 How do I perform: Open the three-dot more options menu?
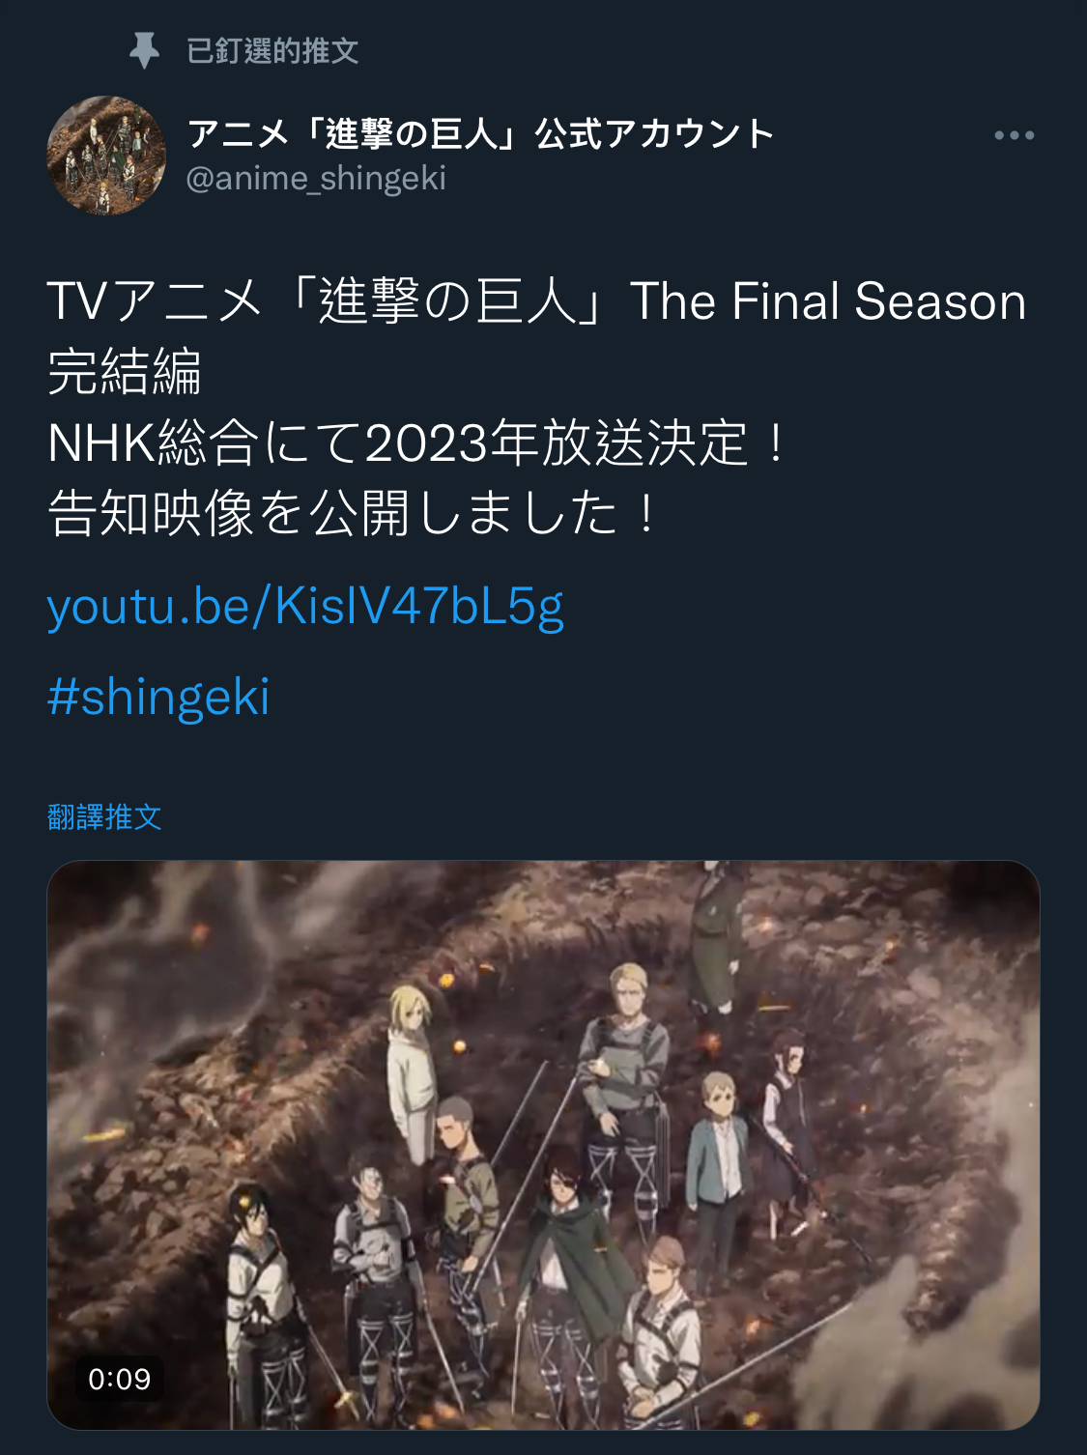(1014, 135)
